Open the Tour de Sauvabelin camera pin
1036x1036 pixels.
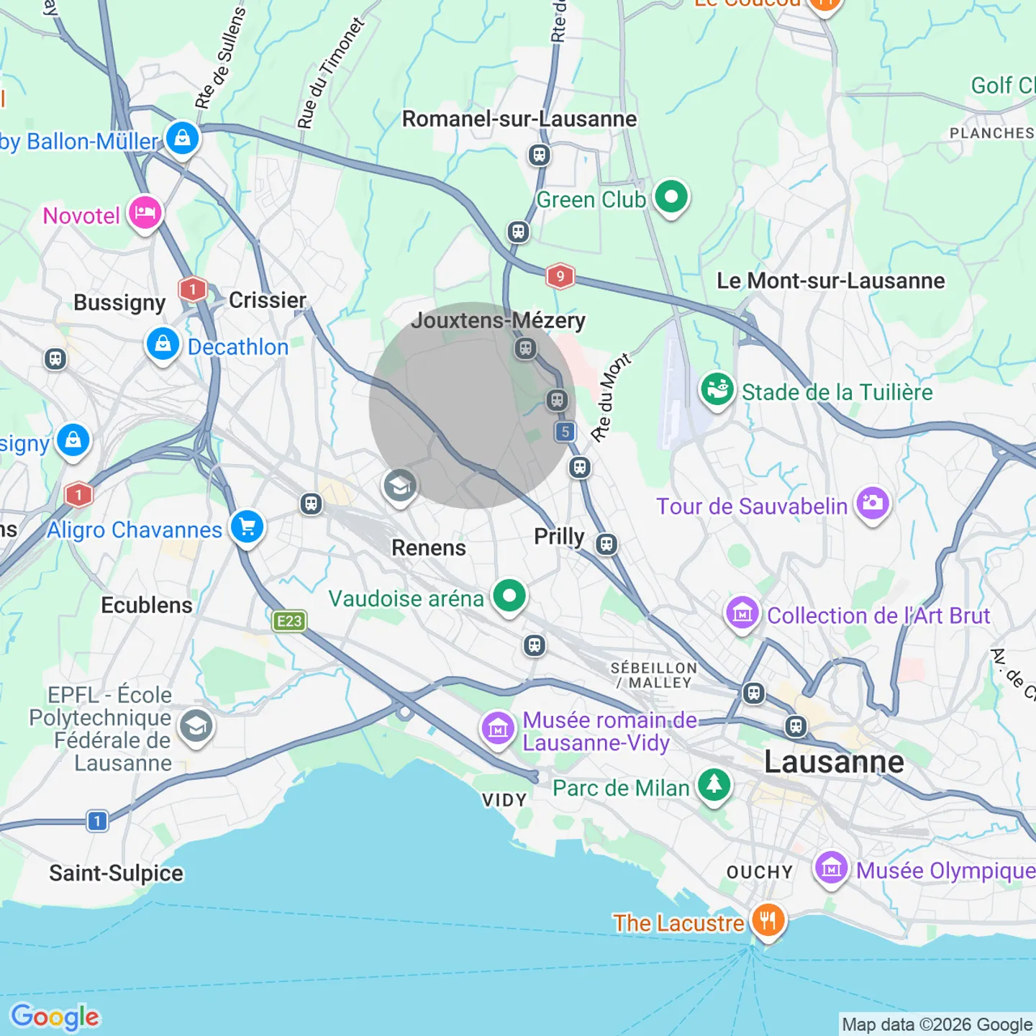873,504
